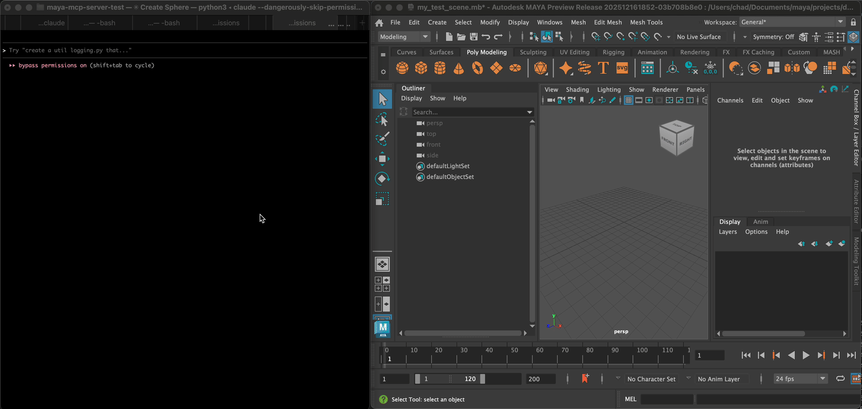Open the Symmetry Off dropdown

pyautogui.click(x=774, y=37)
